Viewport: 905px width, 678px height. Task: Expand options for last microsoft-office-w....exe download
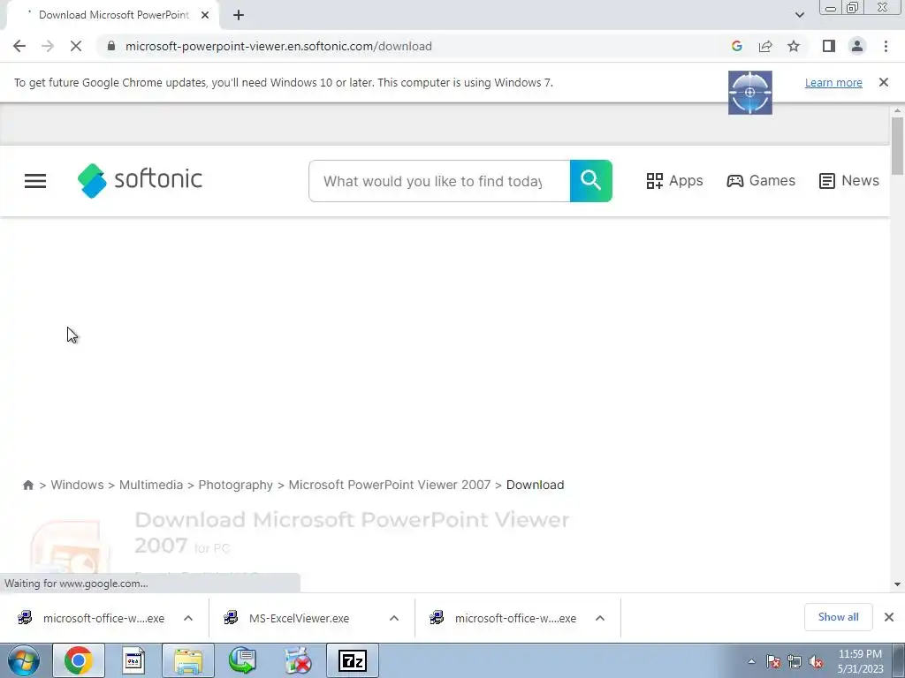600,618
